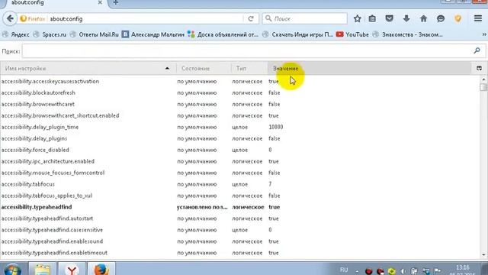Select accessibility.accesskeycausesactivation preference
This screenshot has height=275, width=488.
pos(50,82)
